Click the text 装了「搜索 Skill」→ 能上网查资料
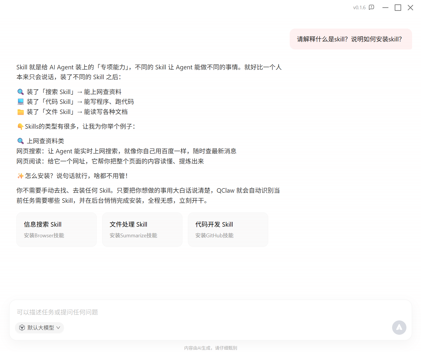 [x=74, y=92]
